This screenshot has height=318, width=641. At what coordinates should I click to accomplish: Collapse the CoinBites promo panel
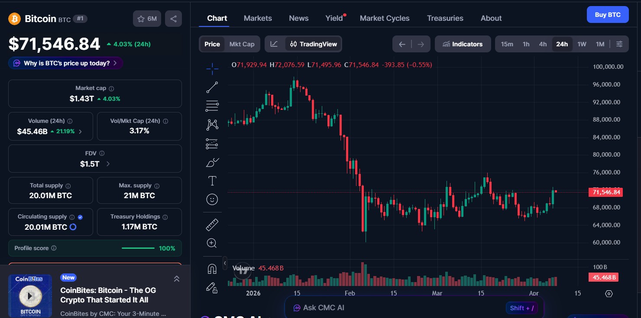tap(177, 279)
